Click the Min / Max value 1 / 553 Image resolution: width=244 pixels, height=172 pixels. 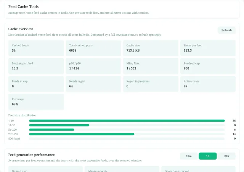[131, 68]
